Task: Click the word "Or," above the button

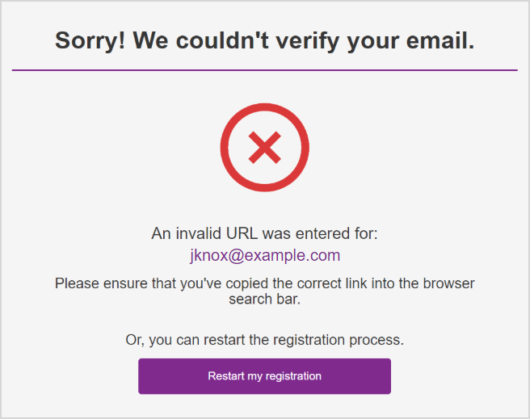Action: coord(136,340)
